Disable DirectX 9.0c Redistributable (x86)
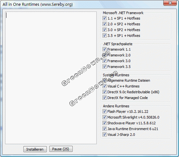This screenshot has height=157, width=179. 105,92
